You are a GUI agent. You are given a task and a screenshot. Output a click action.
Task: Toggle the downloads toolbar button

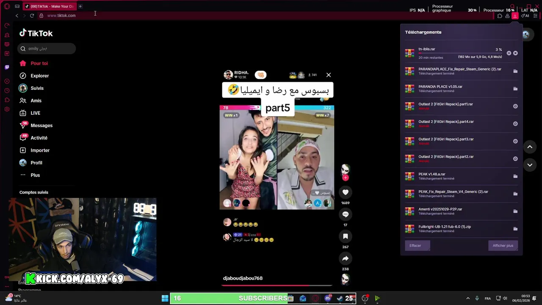515,16
